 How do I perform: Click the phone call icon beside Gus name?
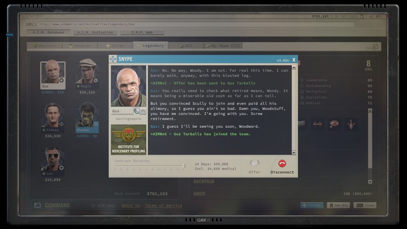click(136, 111)
